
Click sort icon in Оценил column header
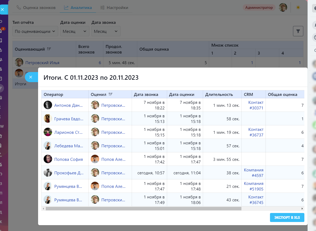(x=111, y=94)
